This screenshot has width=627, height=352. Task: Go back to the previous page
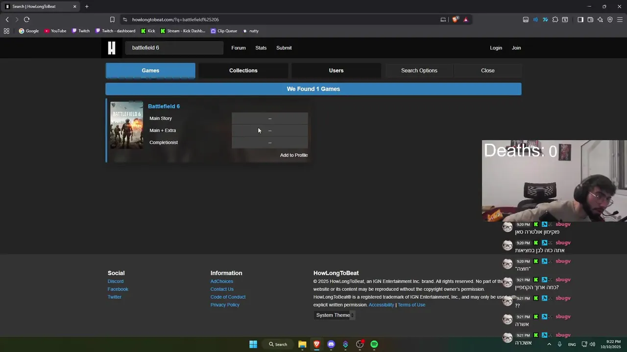pos(7,20)
